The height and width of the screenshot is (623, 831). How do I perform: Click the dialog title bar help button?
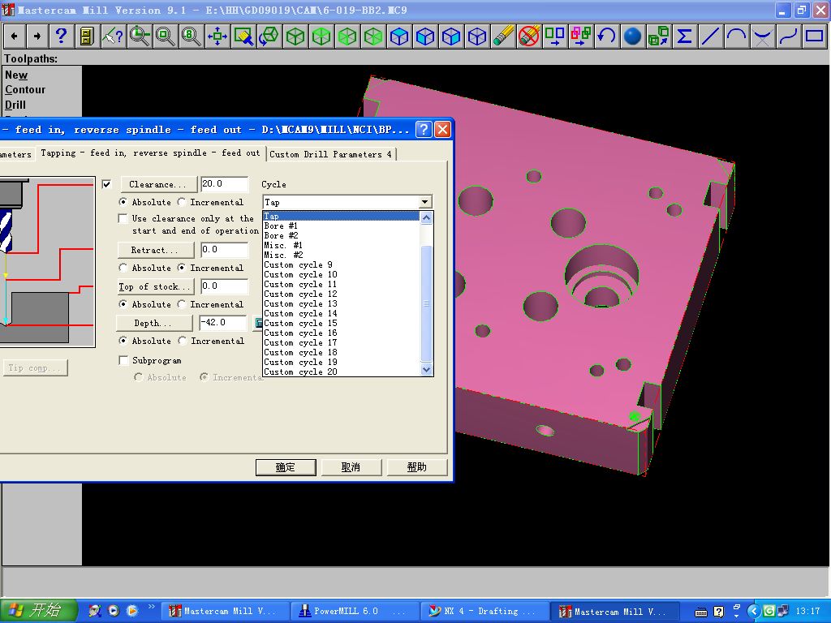click(424, 129)
